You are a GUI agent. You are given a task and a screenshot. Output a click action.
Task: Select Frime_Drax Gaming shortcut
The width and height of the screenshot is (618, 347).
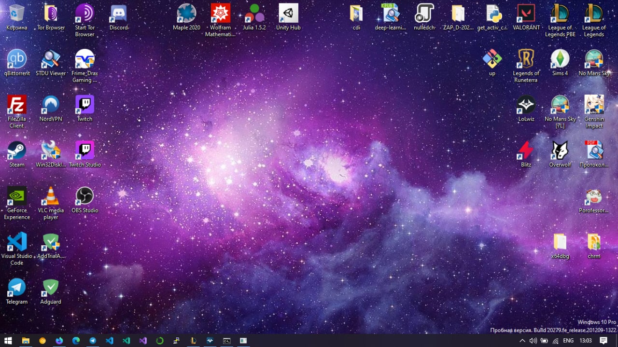[84, 67]
